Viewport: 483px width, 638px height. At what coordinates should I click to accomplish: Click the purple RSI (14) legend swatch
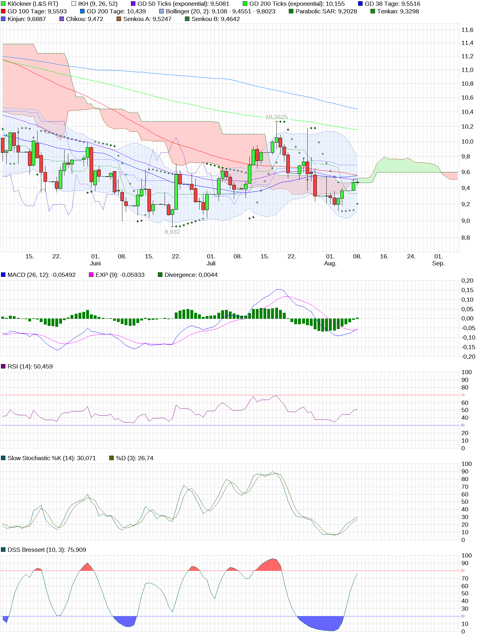tap(3, 367)
